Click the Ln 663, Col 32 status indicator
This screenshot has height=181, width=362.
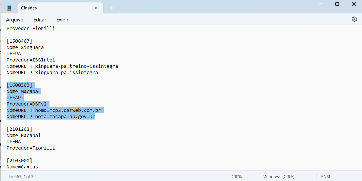point(22,177)
